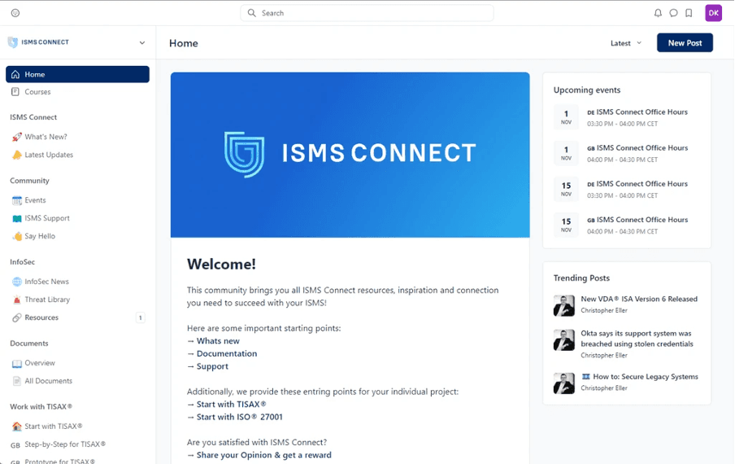Click the Trending Posts heading
This screenshot has height=464, width=735.
pyautogui.click(x=581, y=278)
